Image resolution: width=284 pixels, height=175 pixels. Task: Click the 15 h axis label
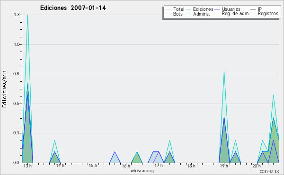(x=93, y=166)
